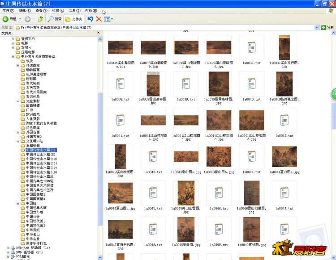Open the address bar dropdown
Viewport: 336px width, 260px height.
pos(317,27)
